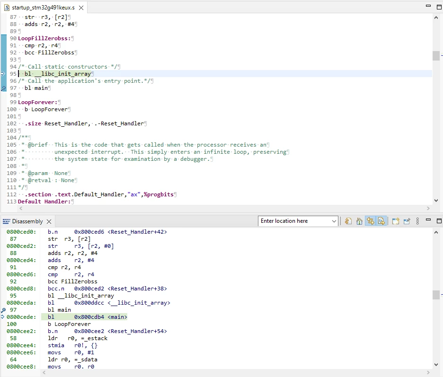Screen dimensions: 443x377
Task: Click 'cmp r2, r4' on editor line 91
Action: (x=41, y=45)
